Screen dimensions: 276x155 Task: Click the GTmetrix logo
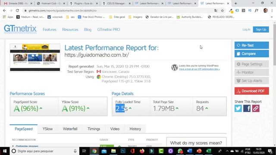pyautogui.click(x=20, y=29)
